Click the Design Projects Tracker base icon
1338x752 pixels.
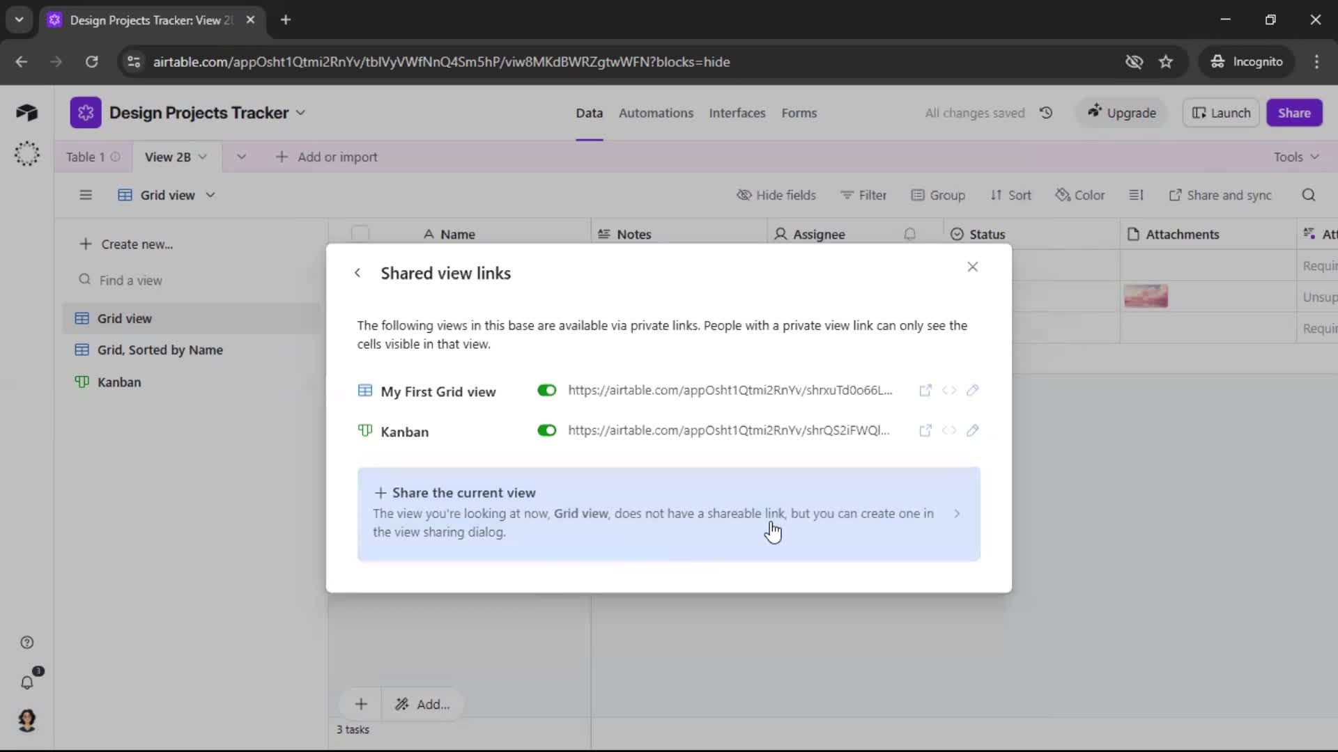[86, 113]
